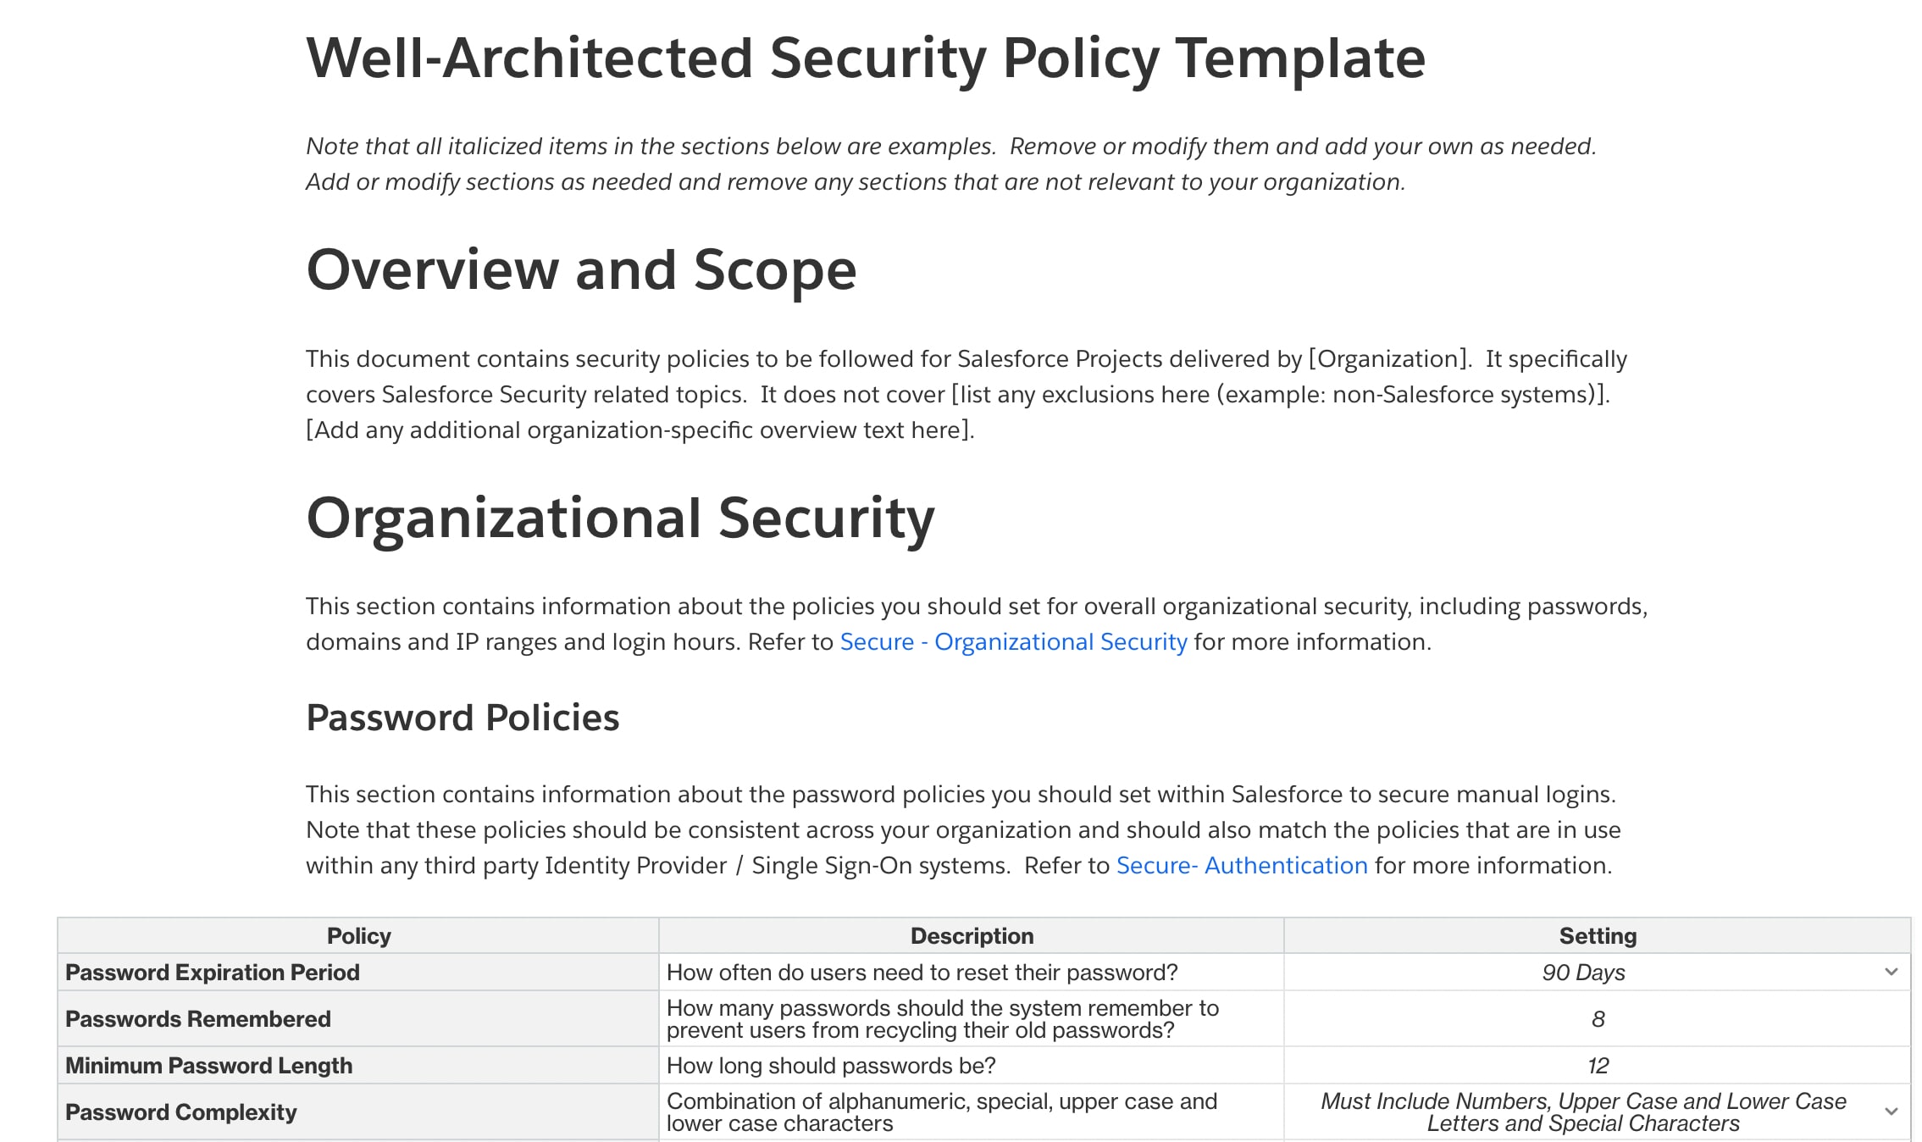Select the "12" value for Minimum Password Length
The height and width of the screenshot is (1142, 1922).
click(1596, 1066)
